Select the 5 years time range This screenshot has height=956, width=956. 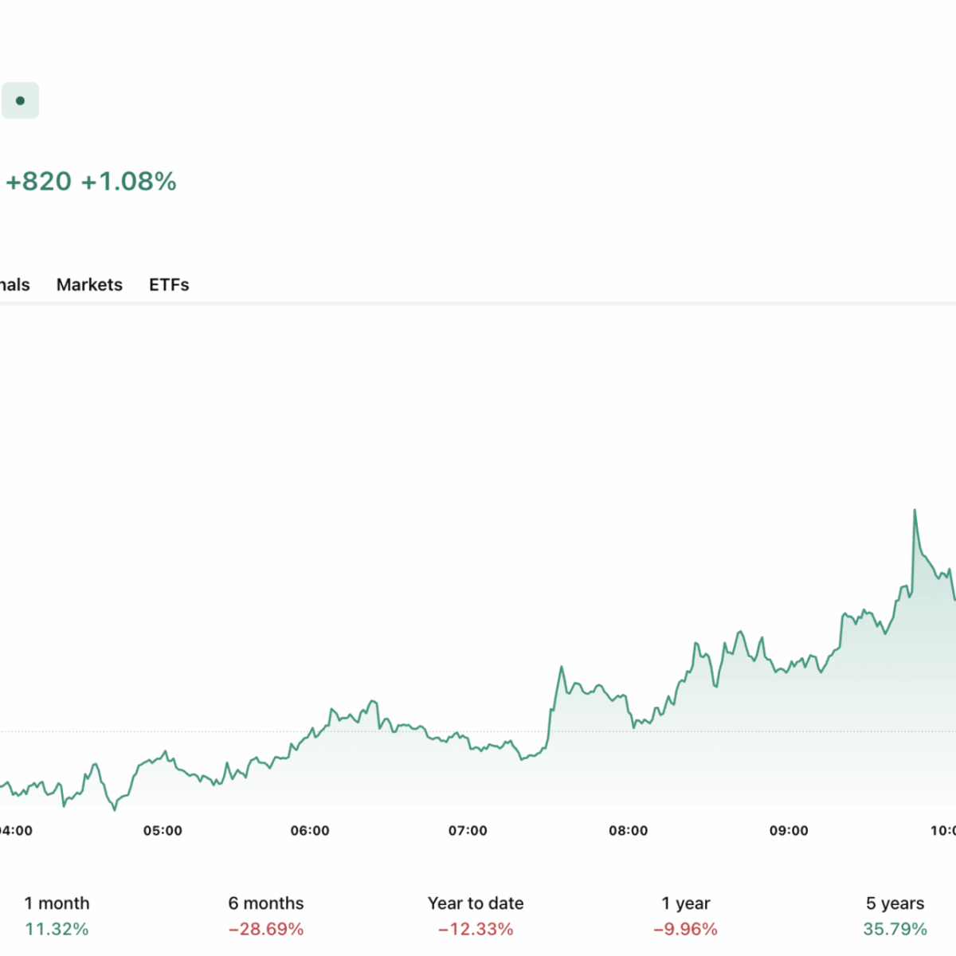click(895, 903)
